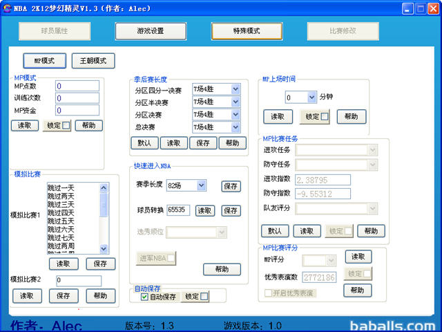Click 读取 in the MP模式 group
The width and height of the screenshot is (442, 332).
[x=25, y=126]
